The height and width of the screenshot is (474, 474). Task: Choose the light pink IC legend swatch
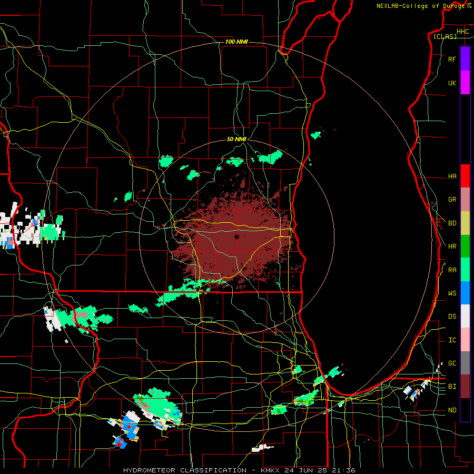[x=465, y=340]
